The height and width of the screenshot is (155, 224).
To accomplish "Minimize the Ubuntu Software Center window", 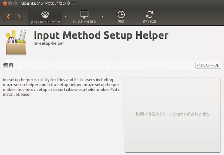I will pos(10,3).
